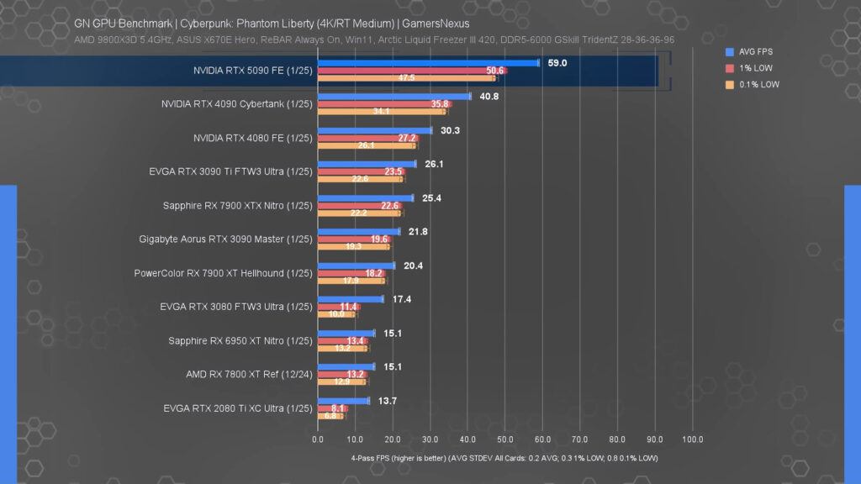Click the blue AVG FPS legend swatch

(x=729, y=52)
